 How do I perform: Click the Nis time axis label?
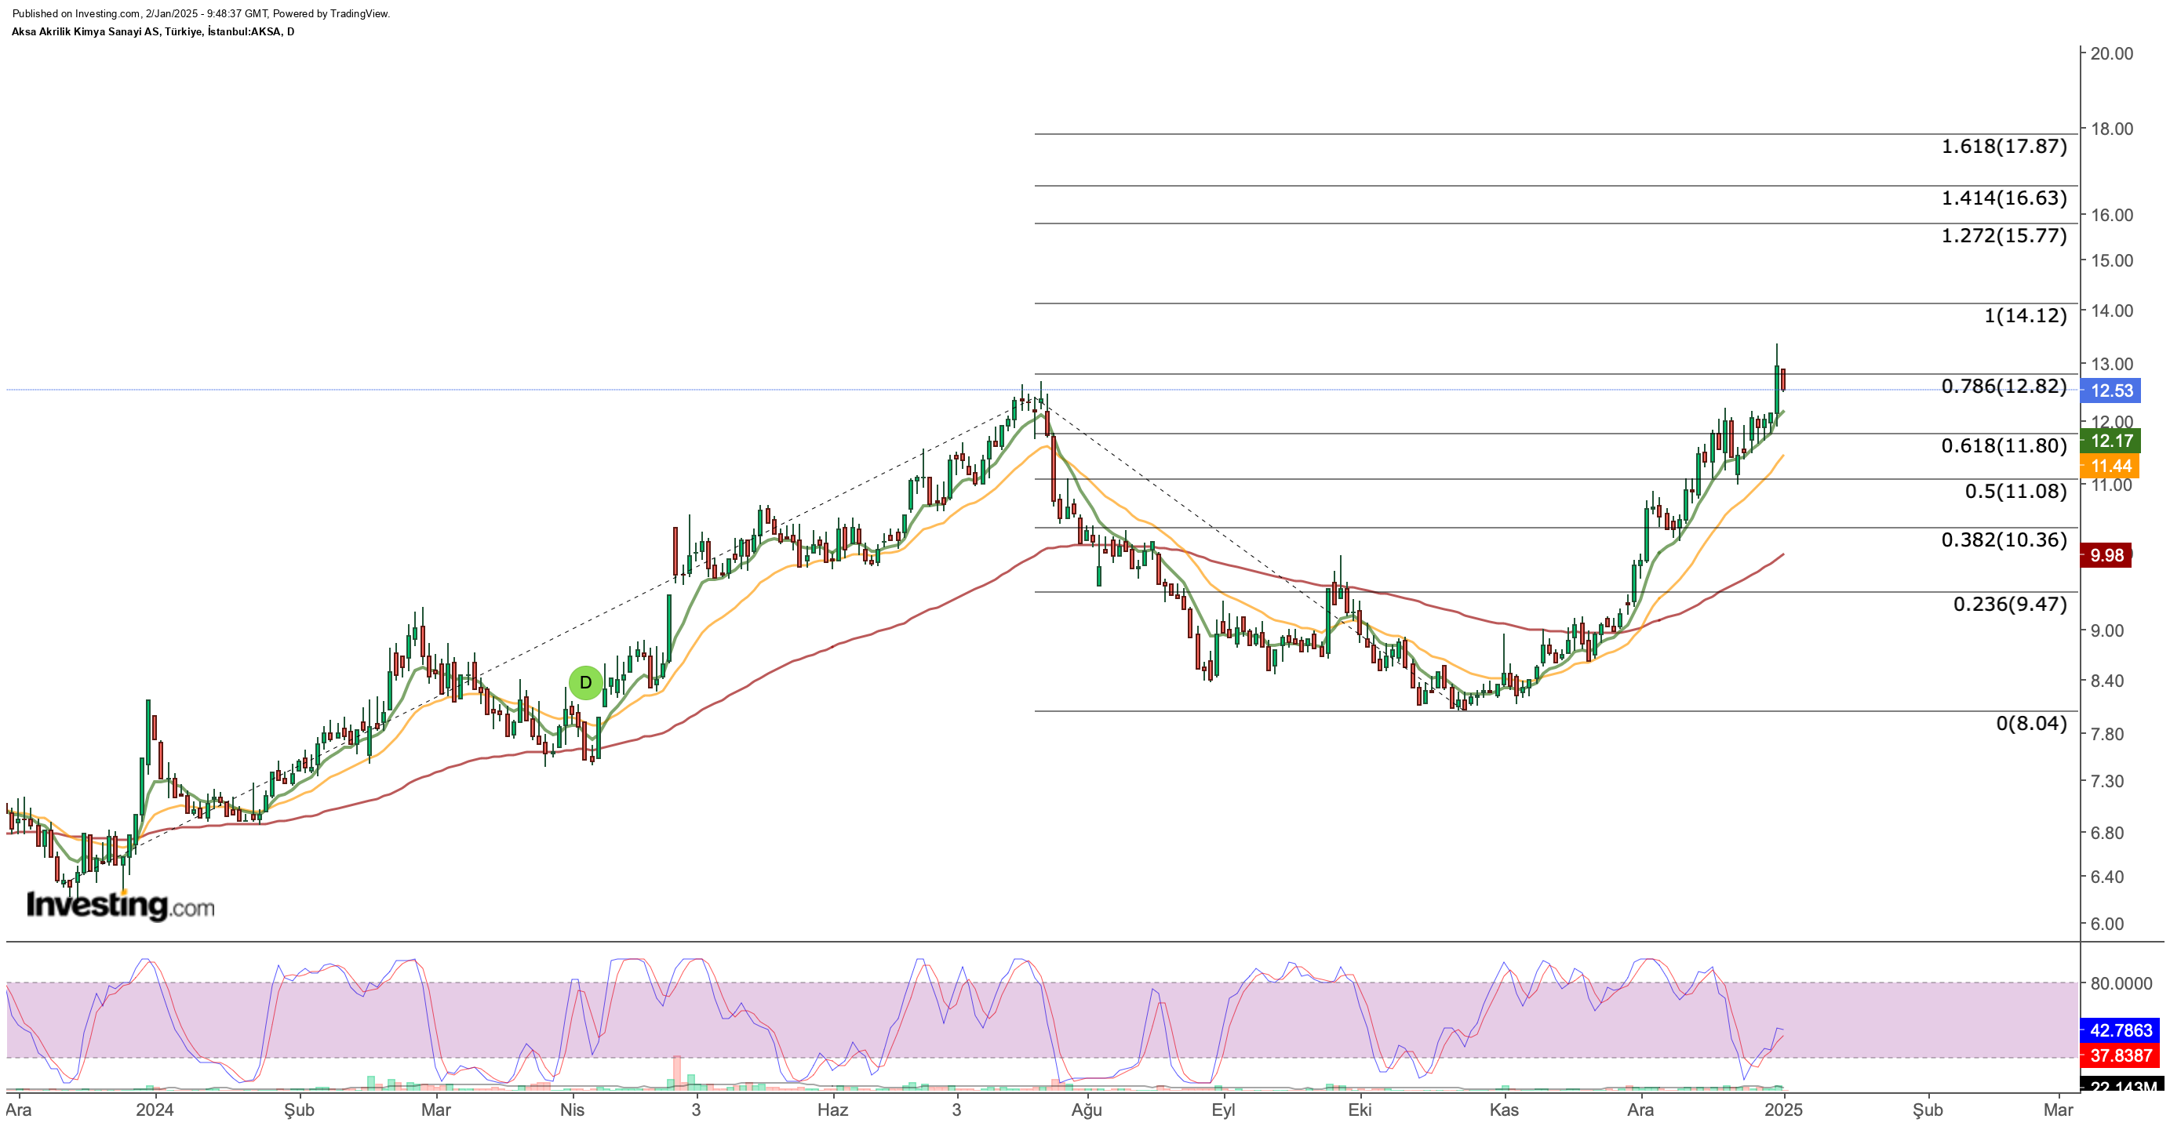572,1111
